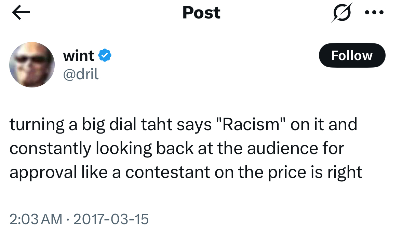Click the 2:03 AM timestamp

point(36,219)
